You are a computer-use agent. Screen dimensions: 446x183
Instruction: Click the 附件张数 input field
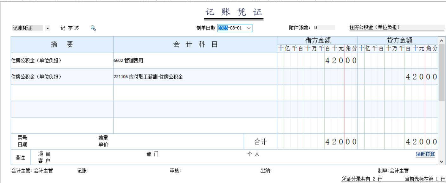[x=324, y=28]
